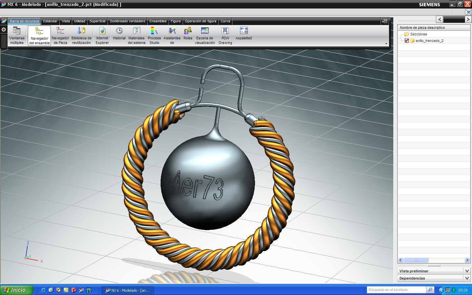472x295 pixels.
Task: Open nxpalette0 palette
Action: pyautogui.click(x=244, y=34)
